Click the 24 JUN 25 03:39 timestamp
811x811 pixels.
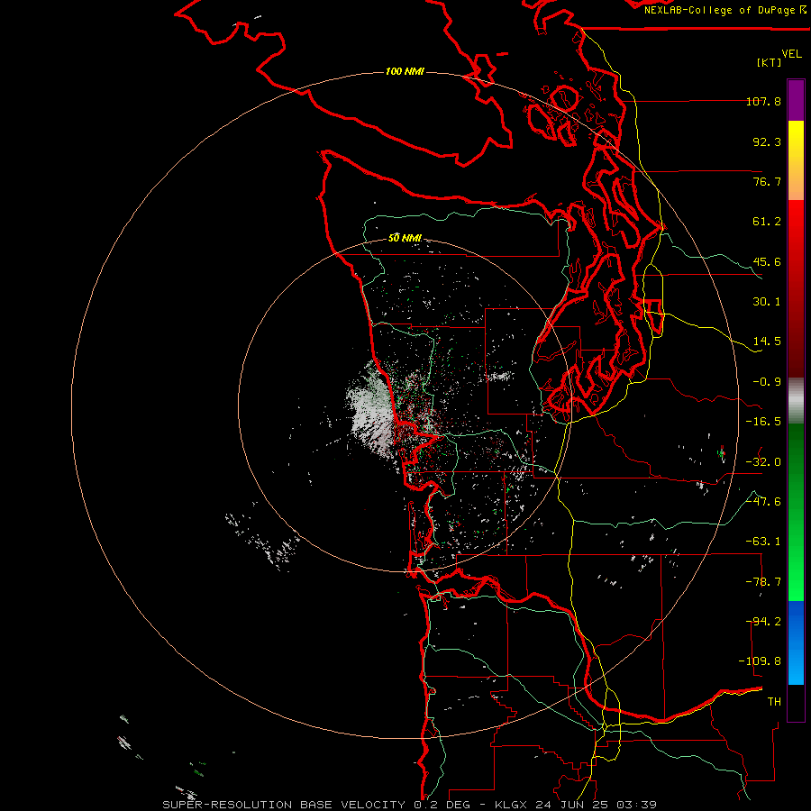click(596, 805)
